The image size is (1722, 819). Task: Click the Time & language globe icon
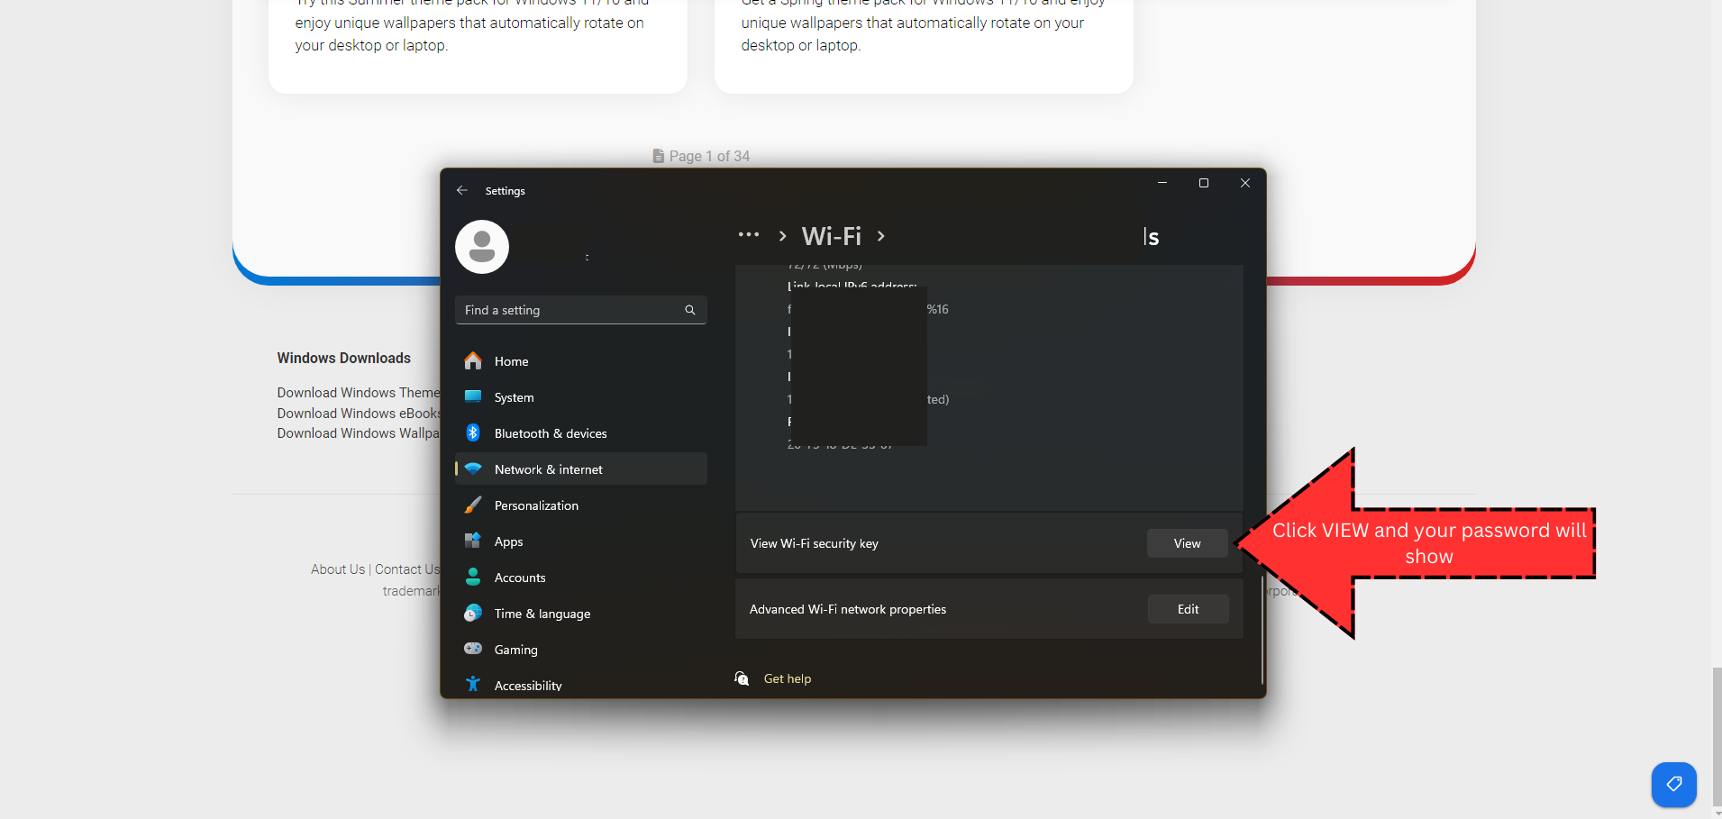click(473, 614)
